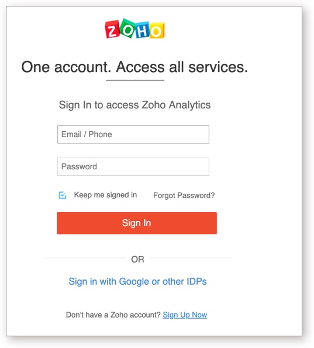The image size is (314, 348).
Task: Focus the Email / Phone input field
Action: tap(133, 135)
